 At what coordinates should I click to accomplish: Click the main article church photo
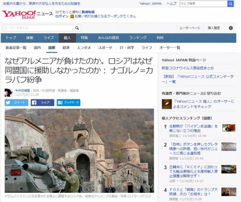coord(79,150)
